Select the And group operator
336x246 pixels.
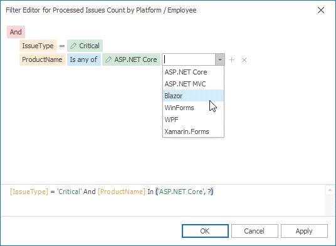point(16,32)
